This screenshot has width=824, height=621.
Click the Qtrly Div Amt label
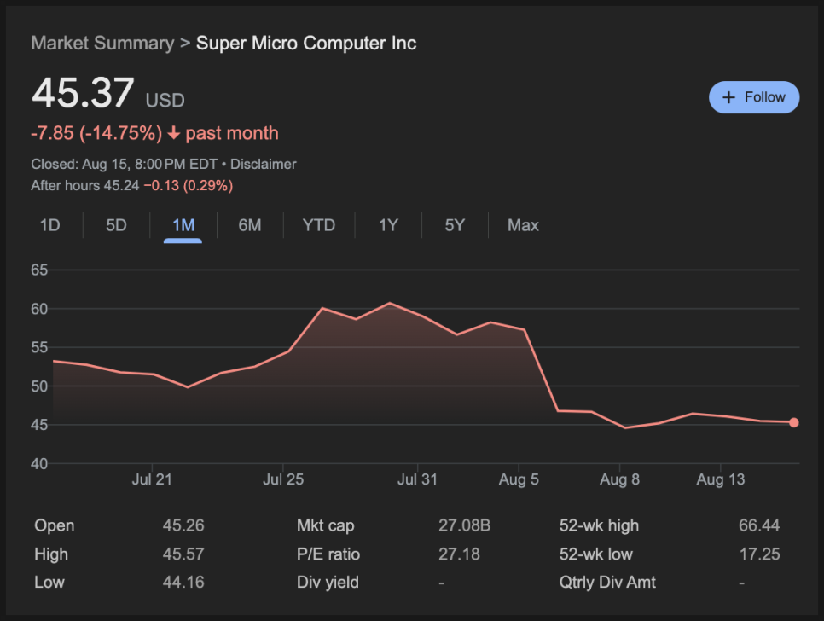(607, 582)
